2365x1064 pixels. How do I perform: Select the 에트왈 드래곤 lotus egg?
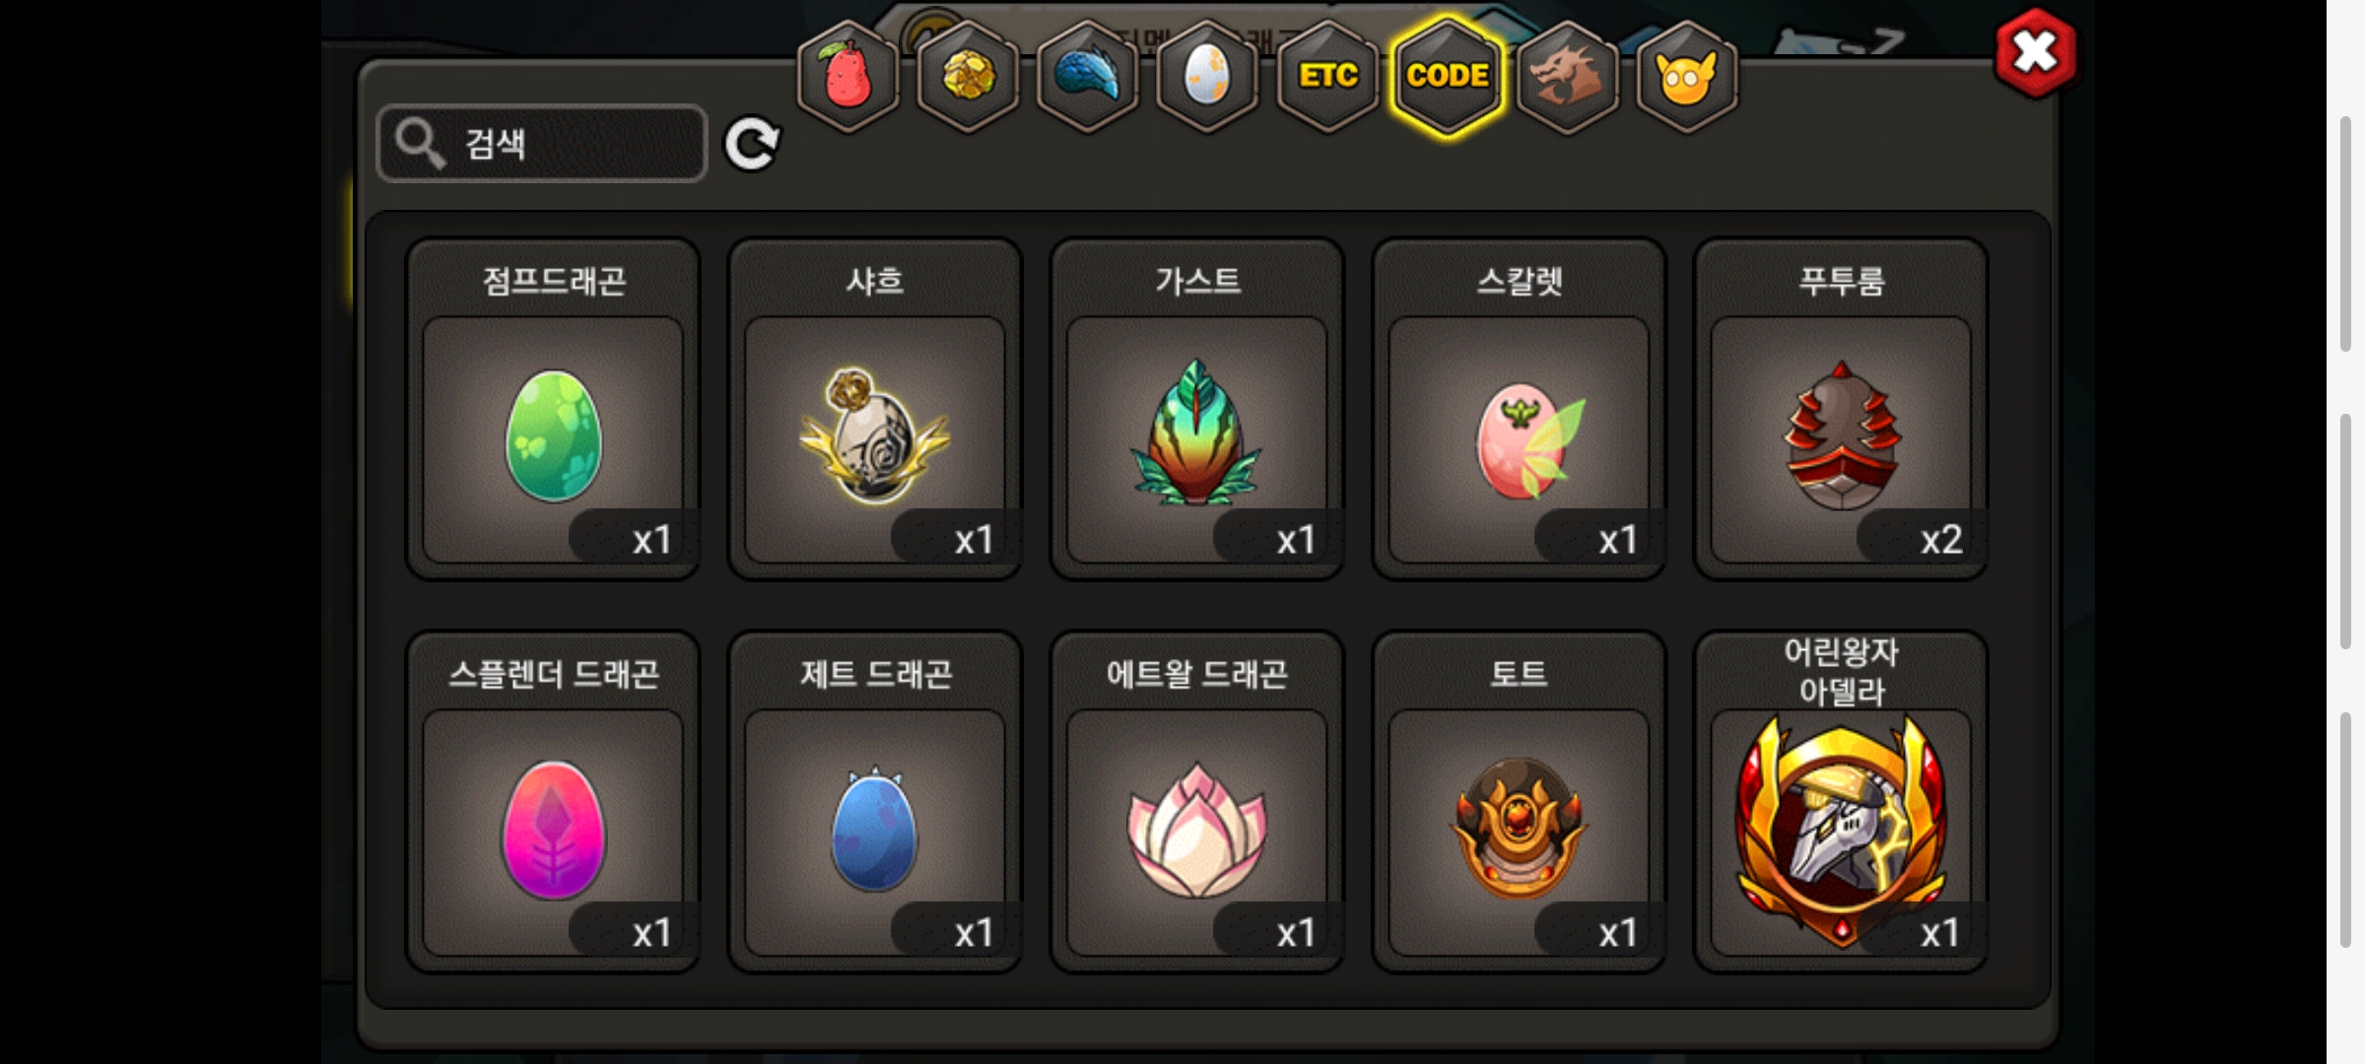[1197, 802]
